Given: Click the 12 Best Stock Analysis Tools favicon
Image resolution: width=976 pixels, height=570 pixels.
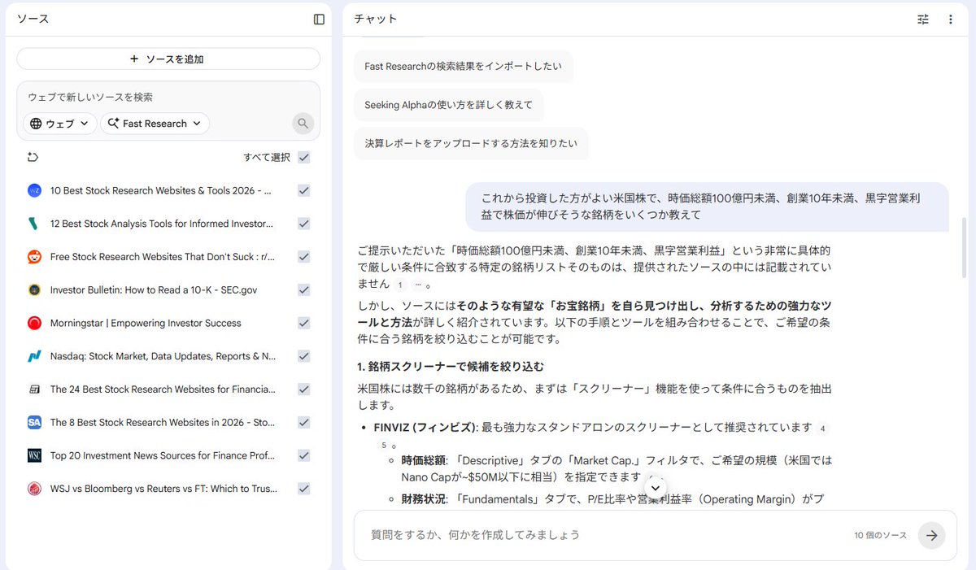Looking at the screenshot, I should (x=34, y=224).
